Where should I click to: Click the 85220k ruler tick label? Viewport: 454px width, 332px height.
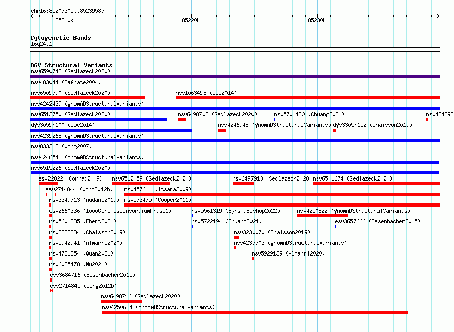point(191,20)
